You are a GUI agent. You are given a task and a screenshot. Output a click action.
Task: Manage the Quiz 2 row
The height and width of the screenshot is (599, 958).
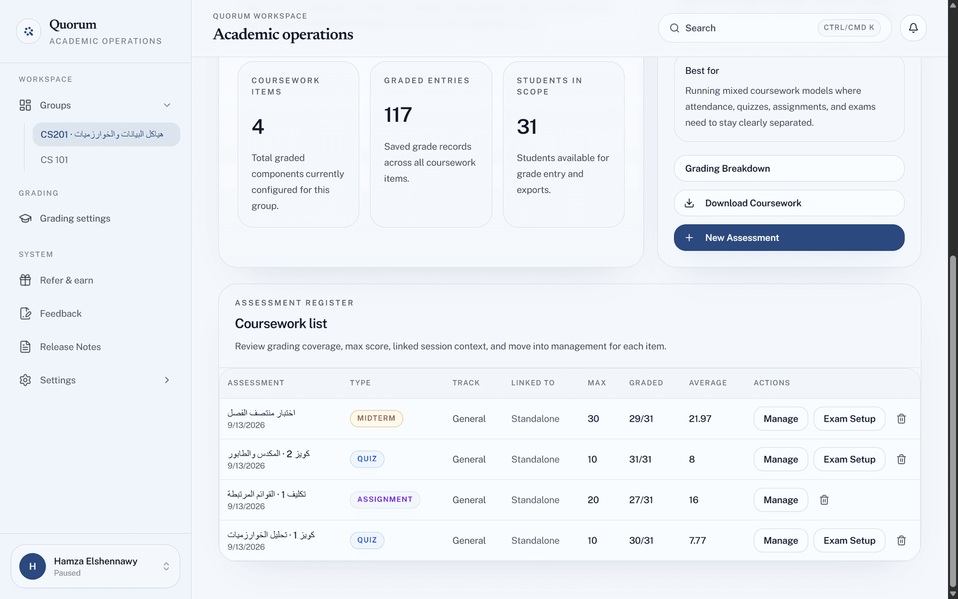[780, 459]
